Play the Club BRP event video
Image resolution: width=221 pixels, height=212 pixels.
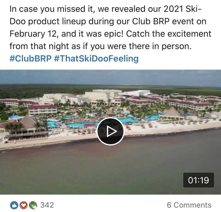coord(111,131)
